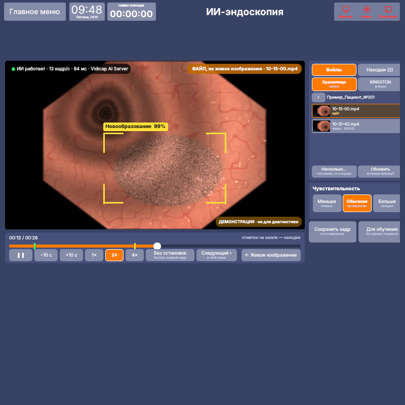Switch back to Живое изображение

(x=271, y=255)
